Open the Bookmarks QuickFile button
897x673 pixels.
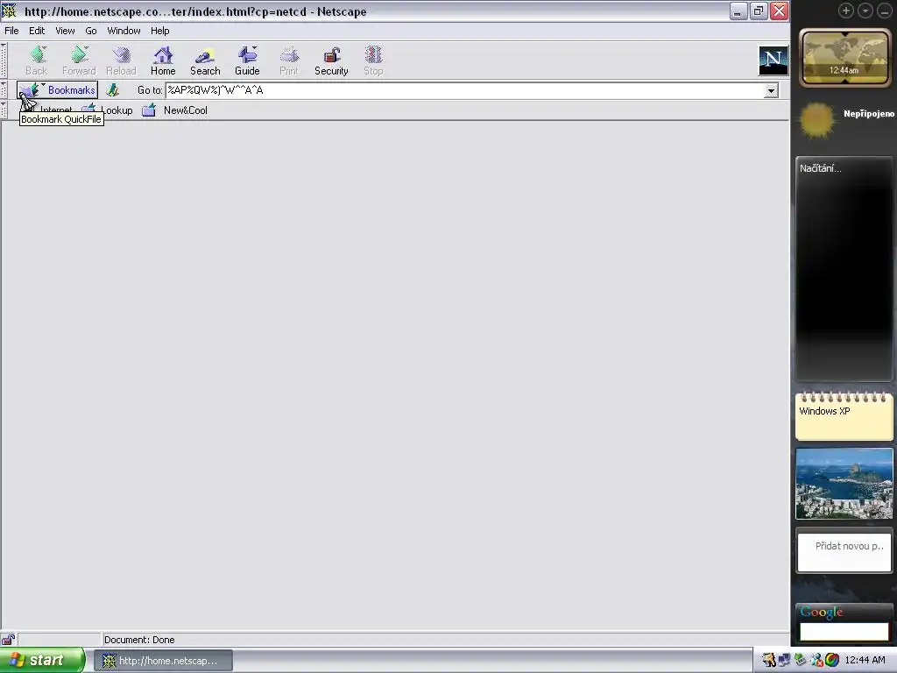(57, 90)
